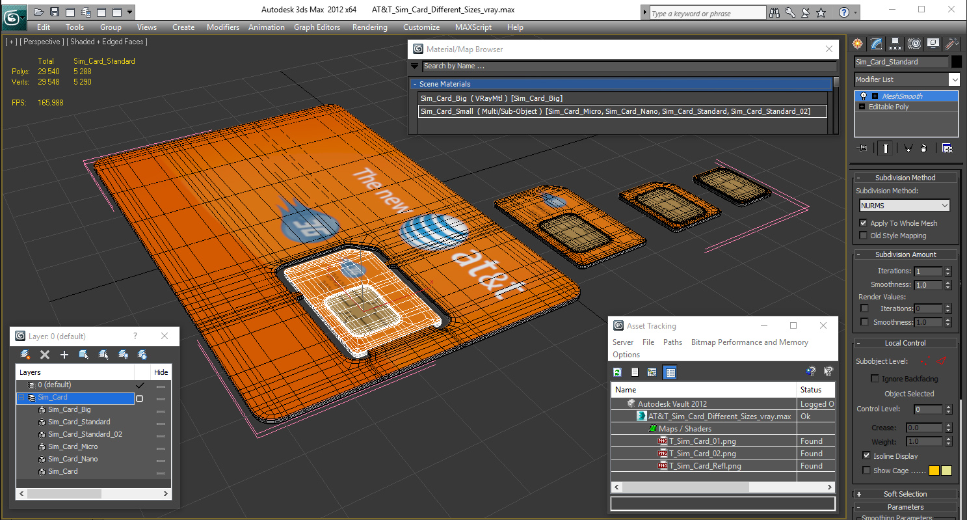Click the binoculars search icon in title bar
Image resolution: width=967 pixels, height=520 pixels.
click(775, 12)
